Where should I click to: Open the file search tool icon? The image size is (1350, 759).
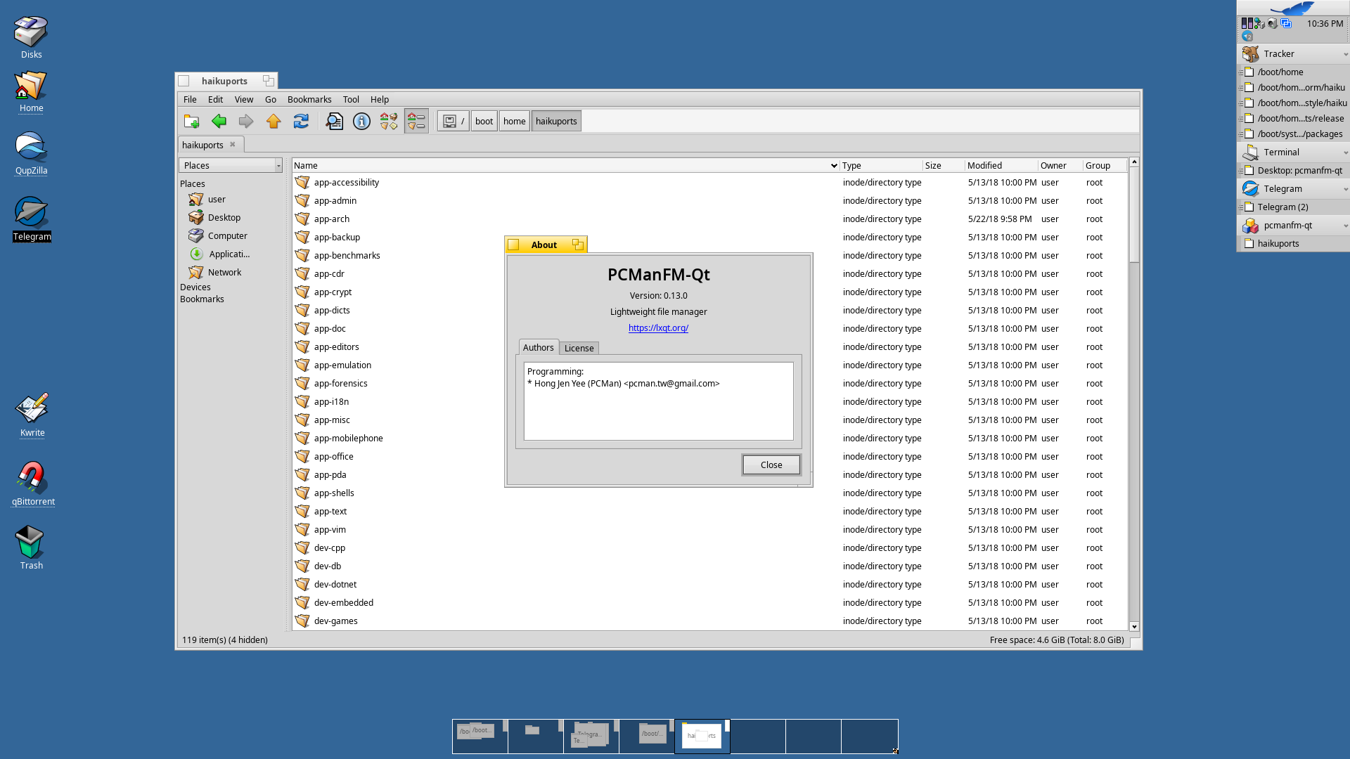coord(334,121)
